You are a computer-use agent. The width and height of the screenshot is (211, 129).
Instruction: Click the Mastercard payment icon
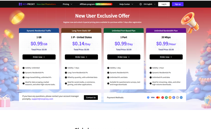[158, 97]
